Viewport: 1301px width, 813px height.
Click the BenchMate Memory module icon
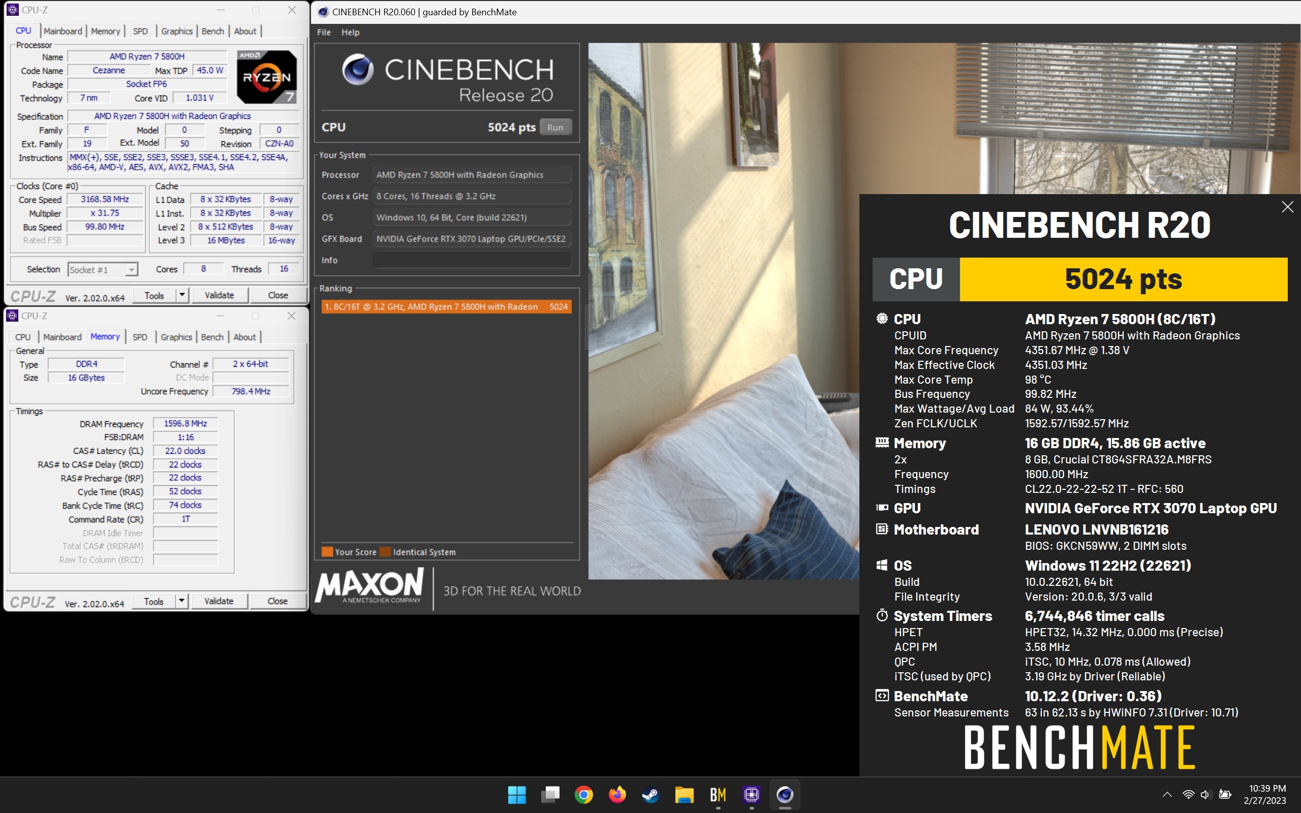coord(882,443)
